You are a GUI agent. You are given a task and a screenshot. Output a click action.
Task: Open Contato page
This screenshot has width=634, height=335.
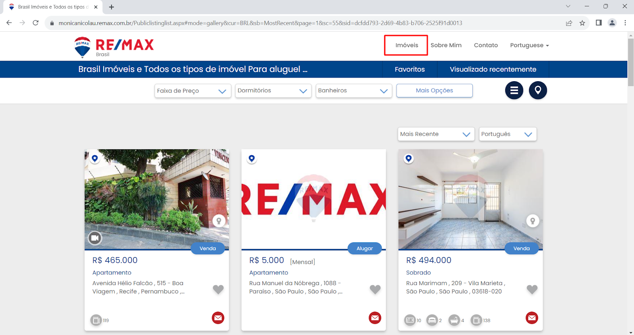486,45
